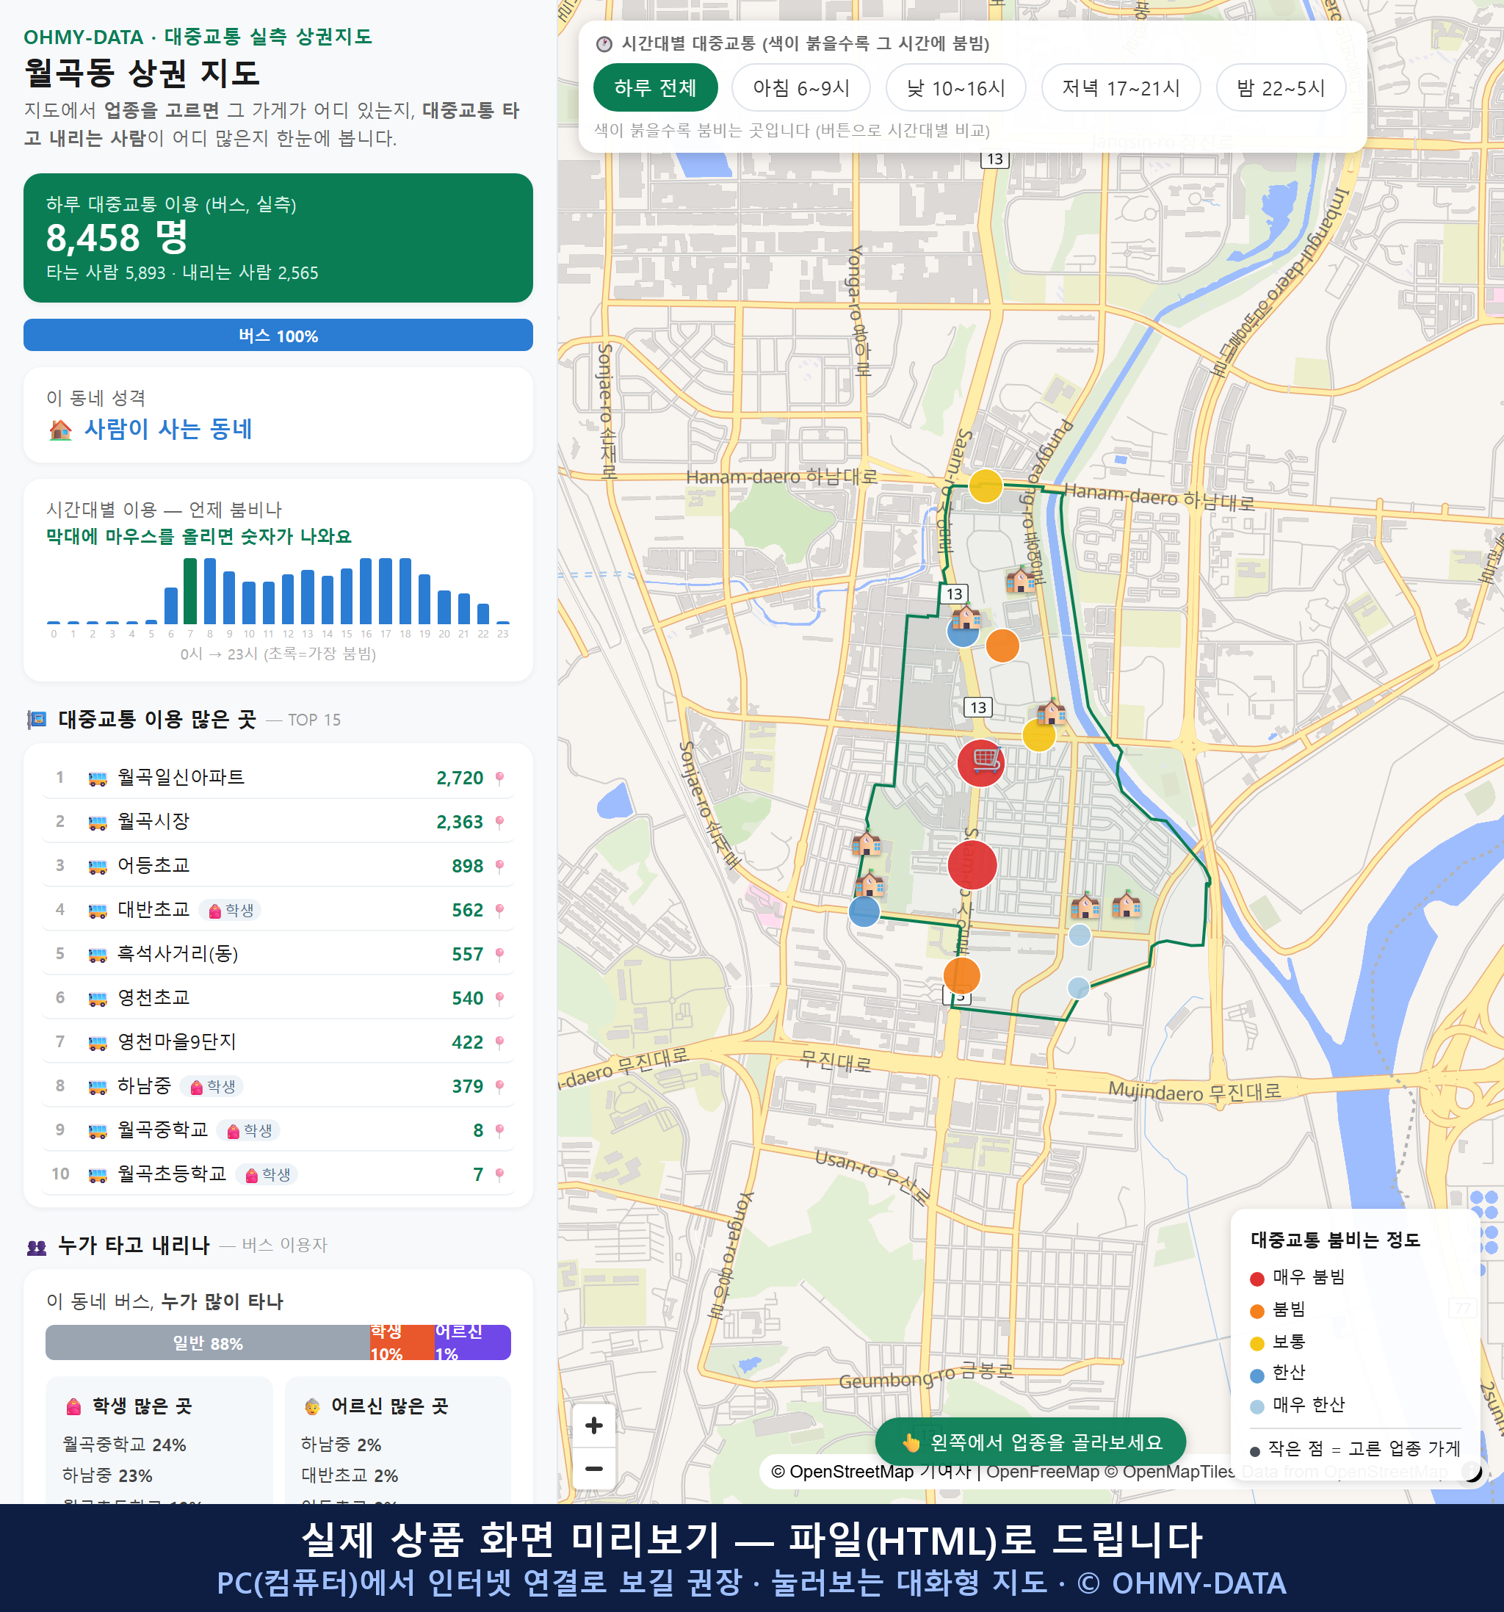This screenshot has width=1504, height=1612.
Task: Switch to 아침 6~9시 time filter
Action: click(x=800, y=87)
